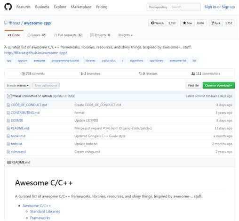This screenshot has width=239, height=221.
Task: Open the Explore menu item
Action: click(60, 7)
